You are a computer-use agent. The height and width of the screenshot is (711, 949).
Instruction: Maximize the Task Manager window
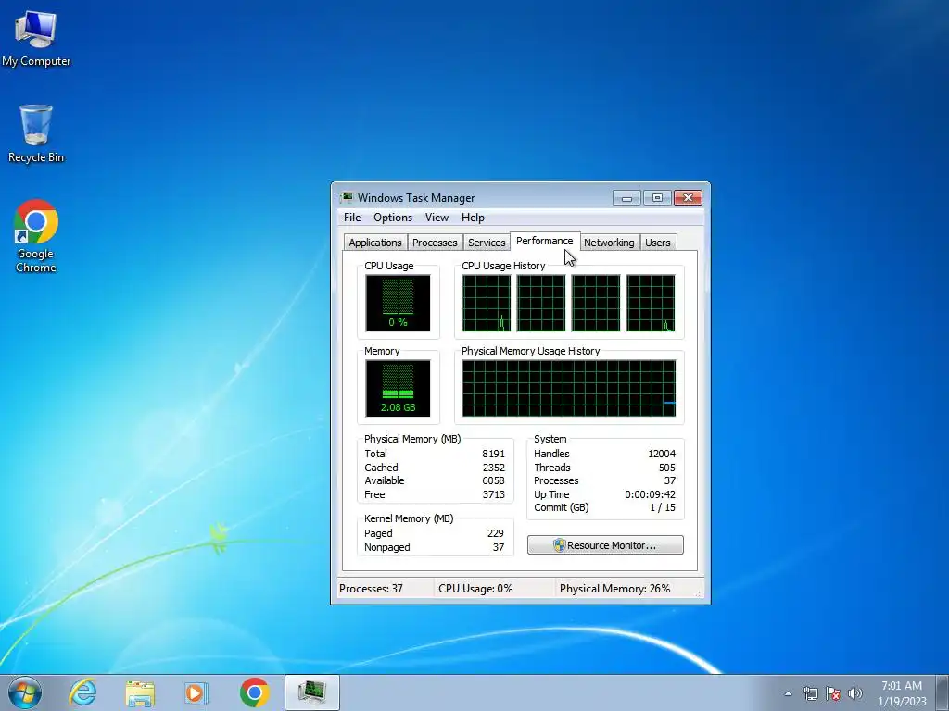coord(657,198)
